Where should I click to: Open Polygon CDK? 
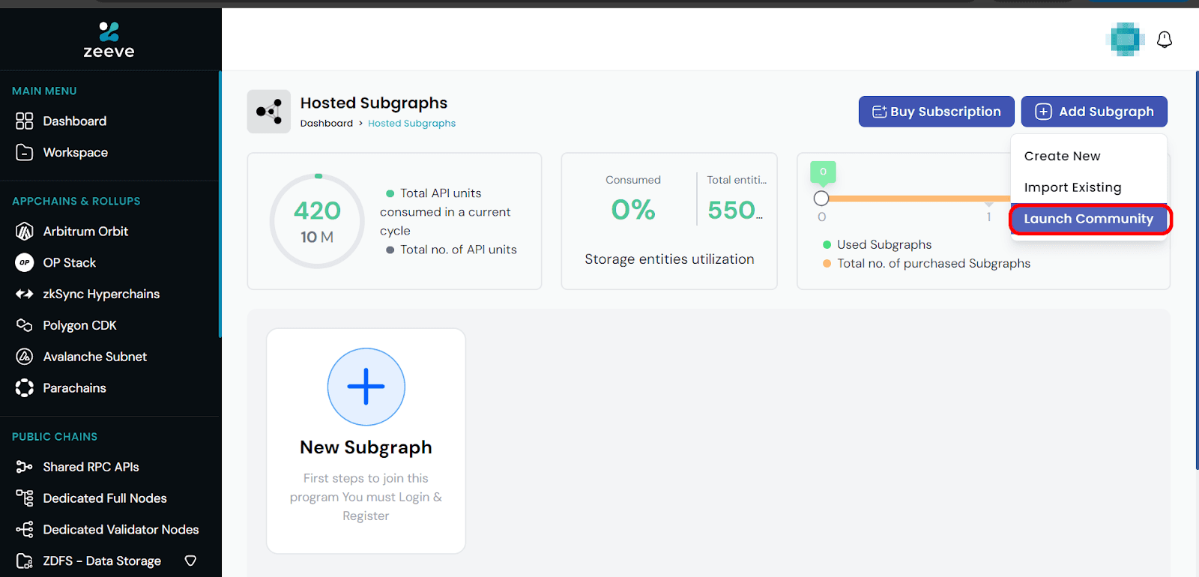(79, 325)
